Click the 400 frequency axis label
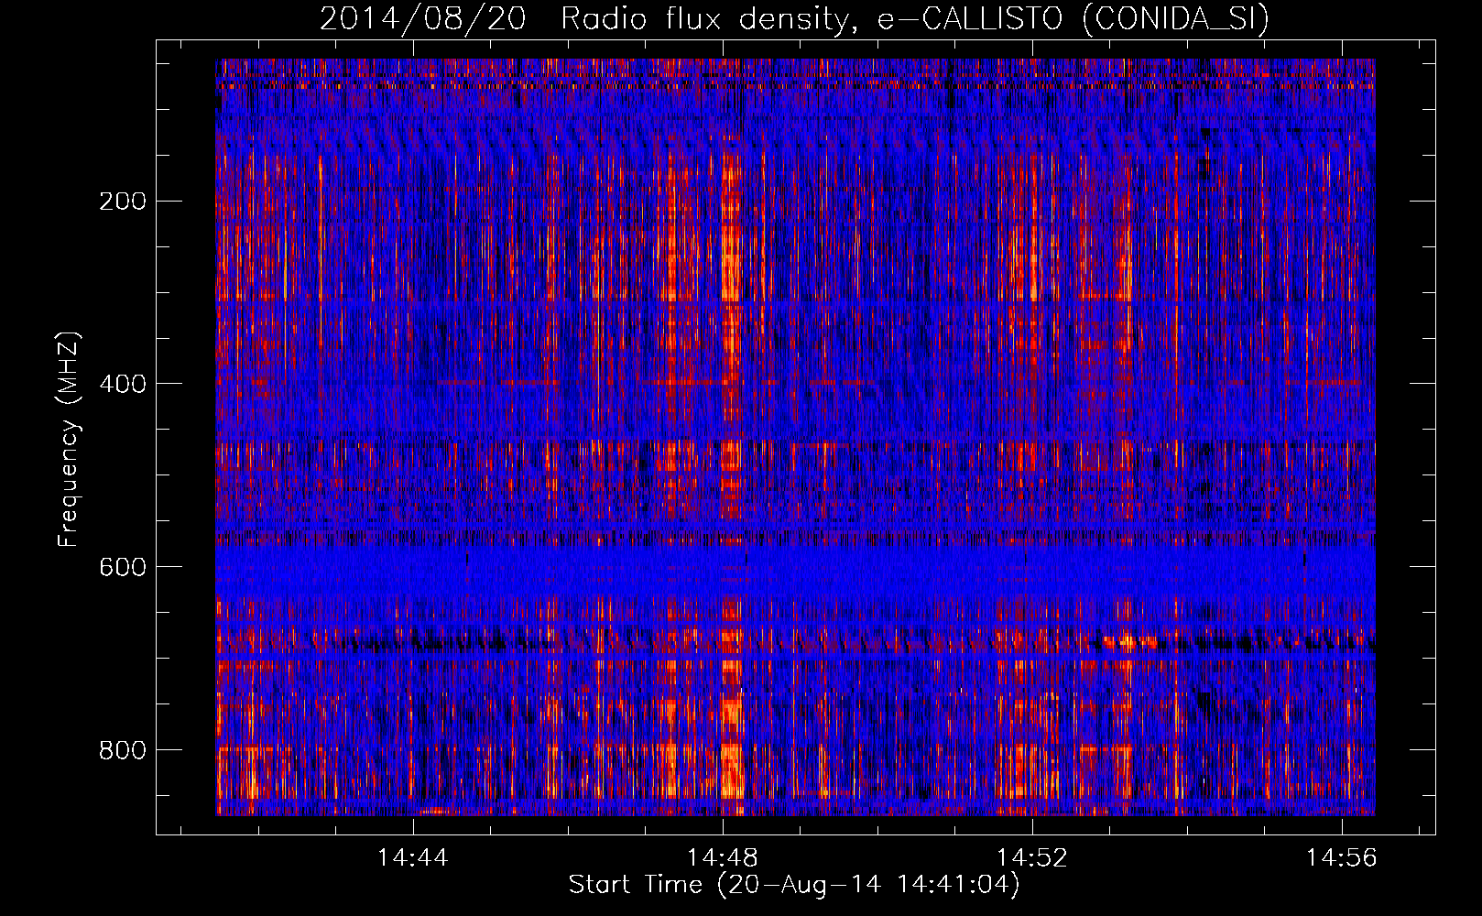Viewport: 1482px width, 916px height. tap(123, 384)
